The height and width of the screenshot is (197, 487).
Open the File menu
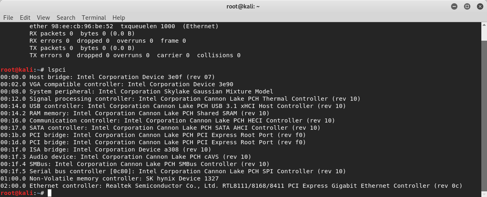tap(8, 18)
